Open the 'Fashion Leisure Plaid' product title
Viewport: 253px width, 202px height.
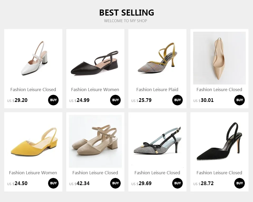(x=157, y=90)
